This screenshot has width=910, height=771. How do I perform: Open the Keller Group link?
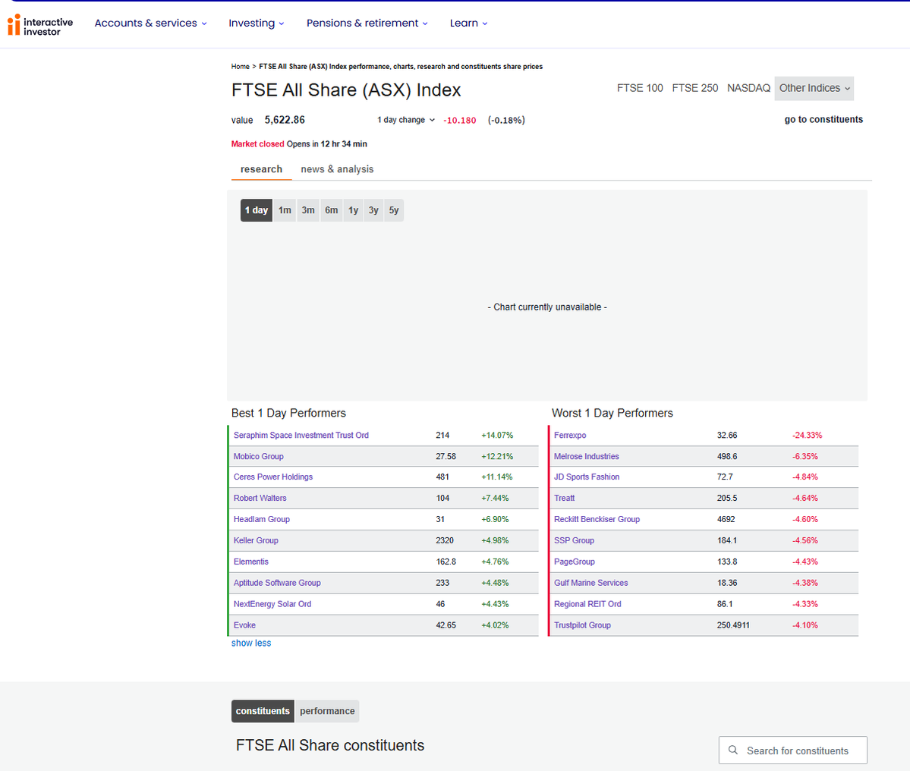pyautogui.click(x=255, y=540)
